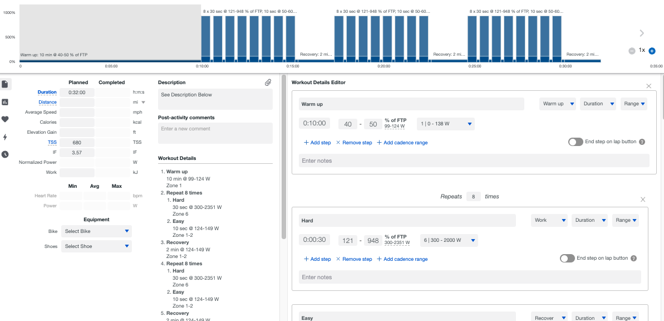Open the lightning bolt power sidebar icon

pos(5,137)
